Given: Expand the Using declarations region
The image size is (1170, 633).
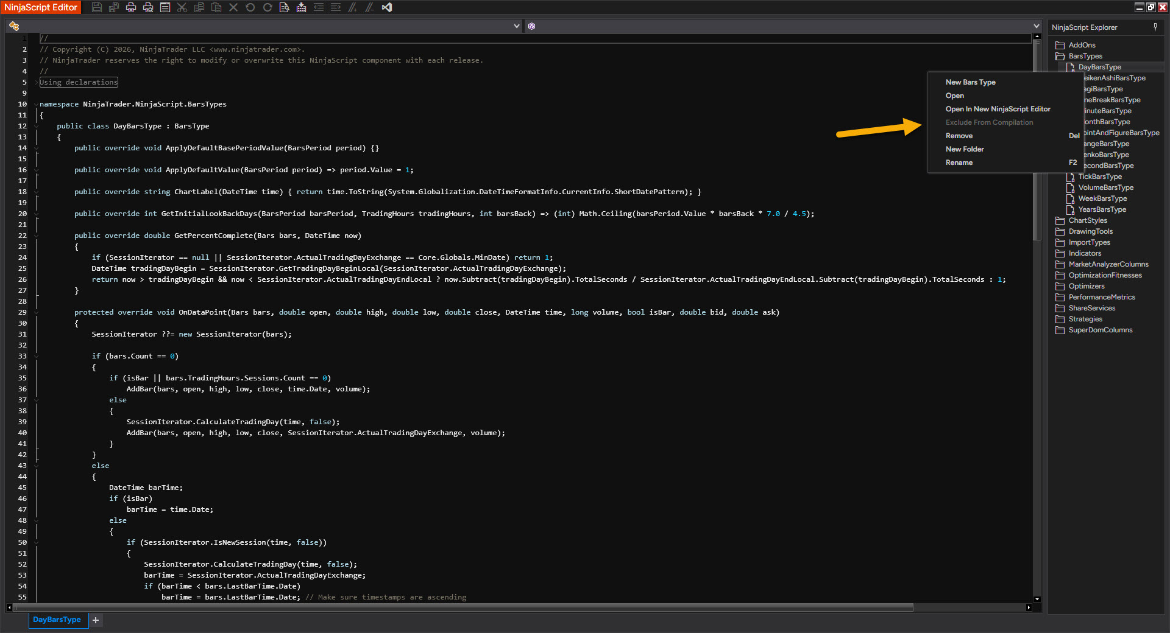Looking at the screenshot, I should coord(37,82).
